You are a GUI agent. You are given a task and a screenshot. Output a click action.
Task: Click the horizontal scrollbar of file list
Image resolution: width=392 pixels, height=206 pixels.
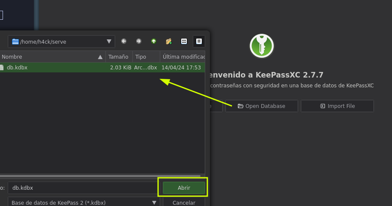point(99,176)
